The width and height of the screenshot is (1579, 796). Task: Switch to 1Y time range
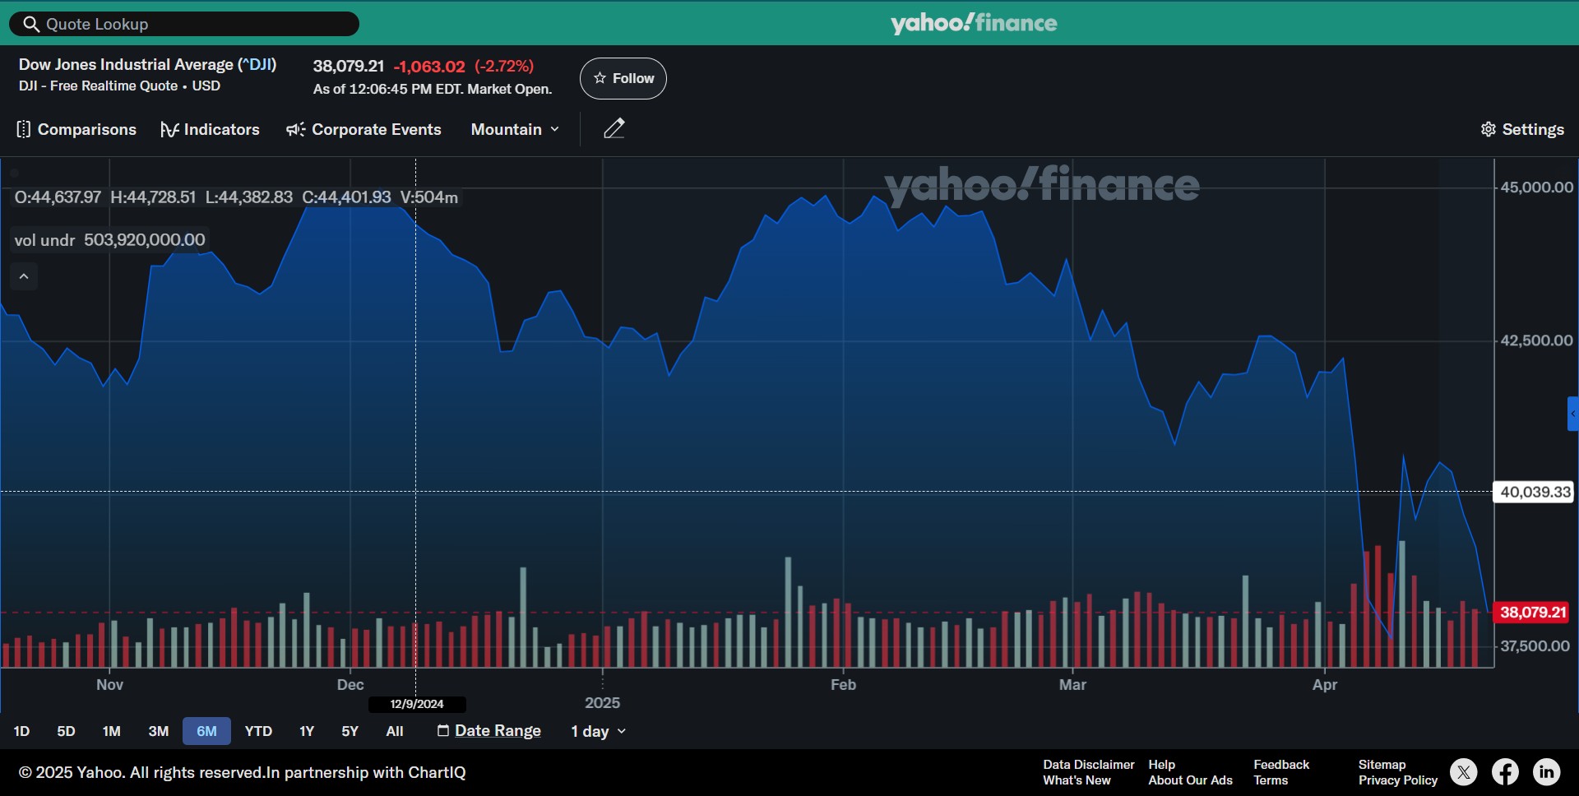(307, 731)
